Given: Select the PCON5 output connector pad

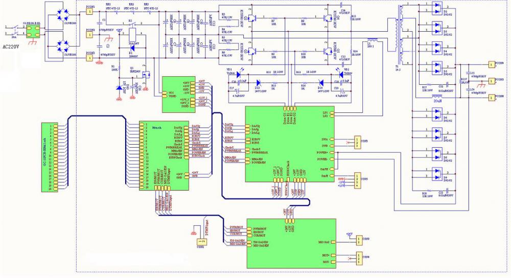Looking at the screenshot, I should click(491, 81).
